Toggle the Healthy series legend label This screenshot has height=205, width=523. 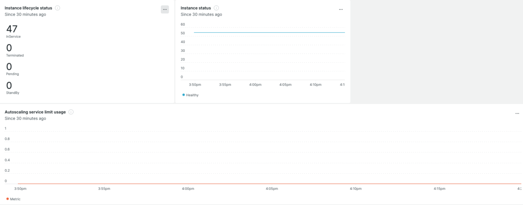pos(192,95)
